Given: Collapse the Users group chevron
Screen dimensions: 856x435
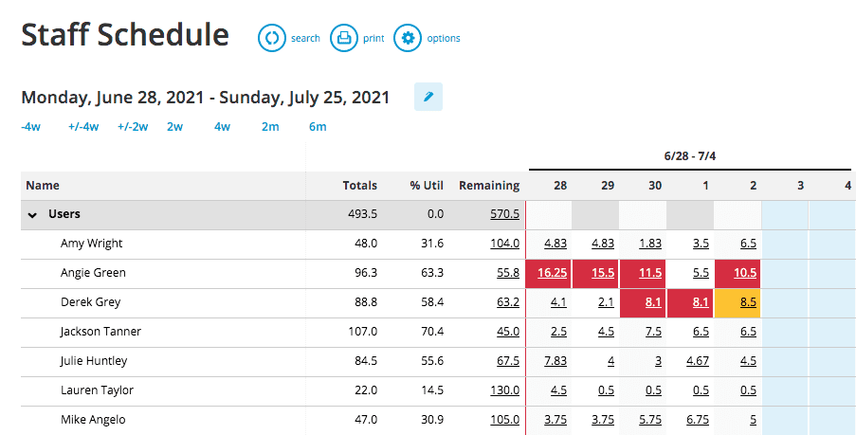Looking at the screenshot, I should pyautogui.click(x=32, y=215).
